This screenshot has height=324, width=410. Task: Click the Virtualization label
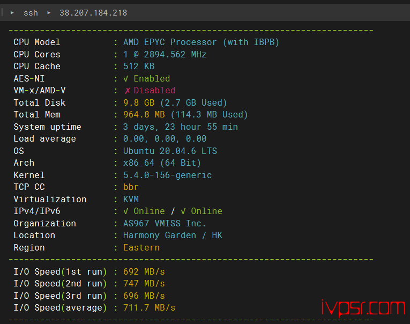click(x=50, y=199)
